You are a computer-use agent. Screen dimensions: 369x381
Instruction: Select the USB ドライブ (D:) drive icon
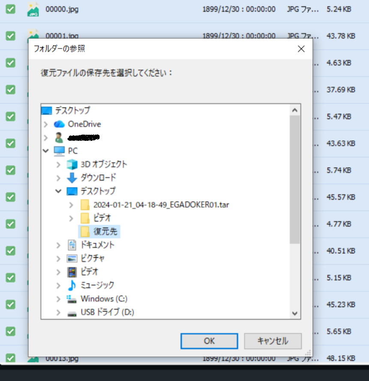(x=72, y=314)
